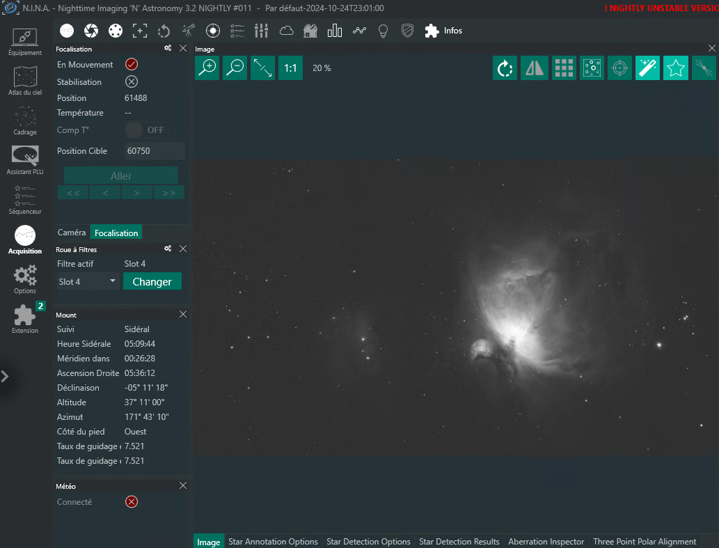Open the Aberration Inspector tab

[546, 542]
